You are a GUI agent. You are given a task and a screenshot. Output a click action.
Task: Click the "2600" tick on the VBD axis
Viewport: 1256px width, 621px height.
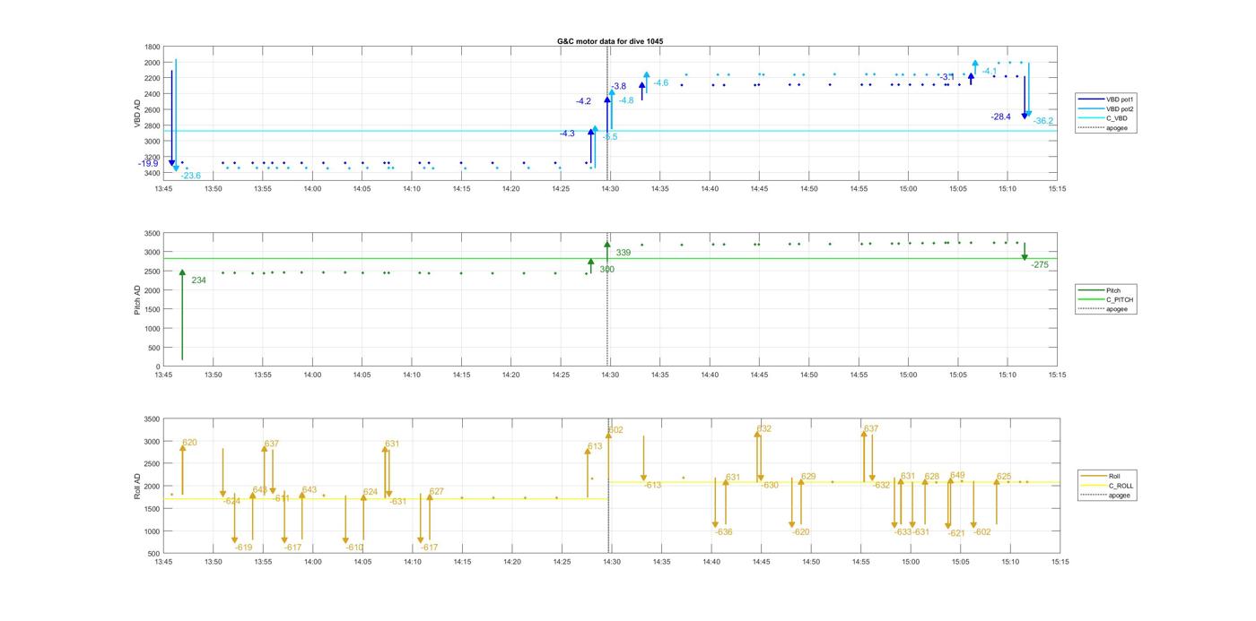pos(153,110)
